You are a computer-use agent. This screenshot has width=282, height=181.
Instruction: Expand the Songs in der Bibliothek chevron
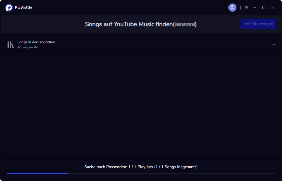274,45
